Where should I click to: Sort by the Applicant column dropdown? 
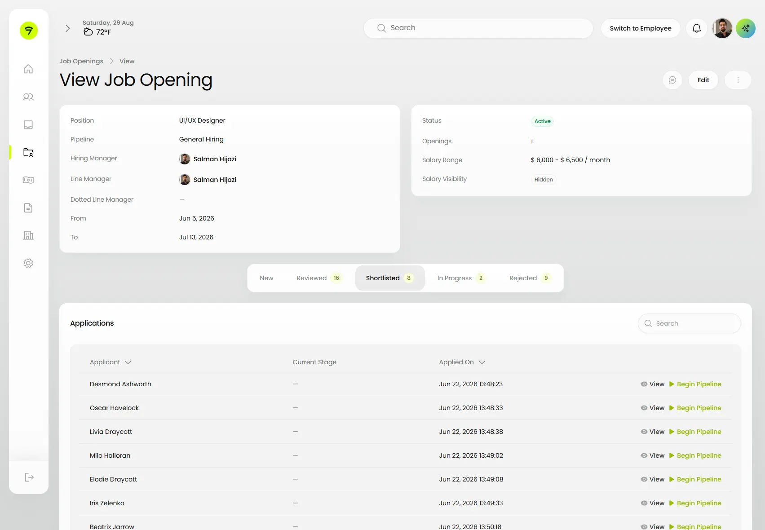tap(111, 362)
